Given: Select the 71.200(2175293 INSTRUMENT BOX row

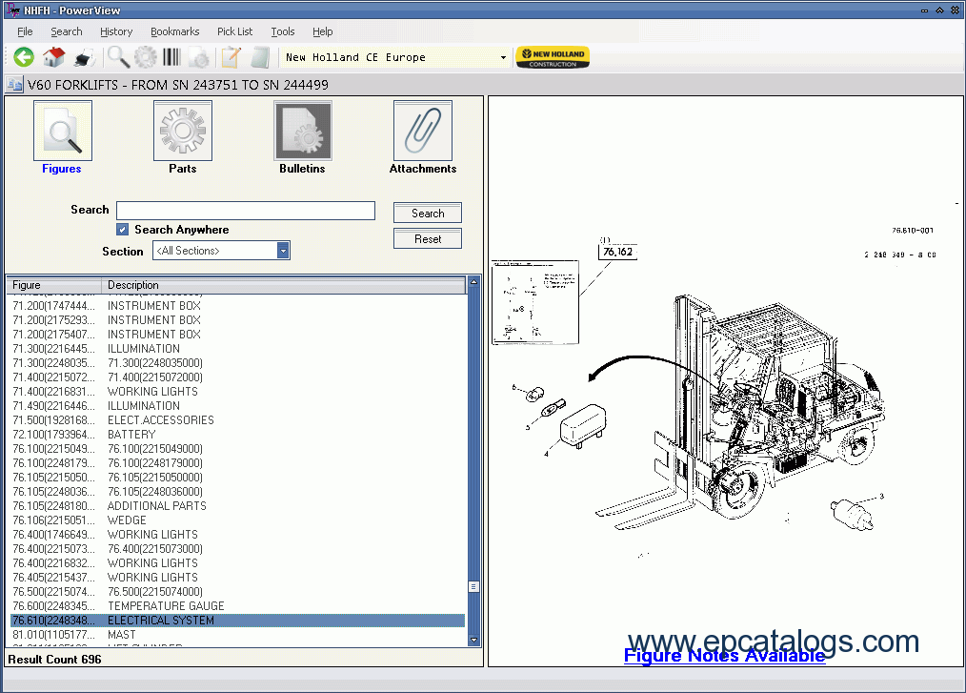Looking at the screenshot, I should 238,320.
